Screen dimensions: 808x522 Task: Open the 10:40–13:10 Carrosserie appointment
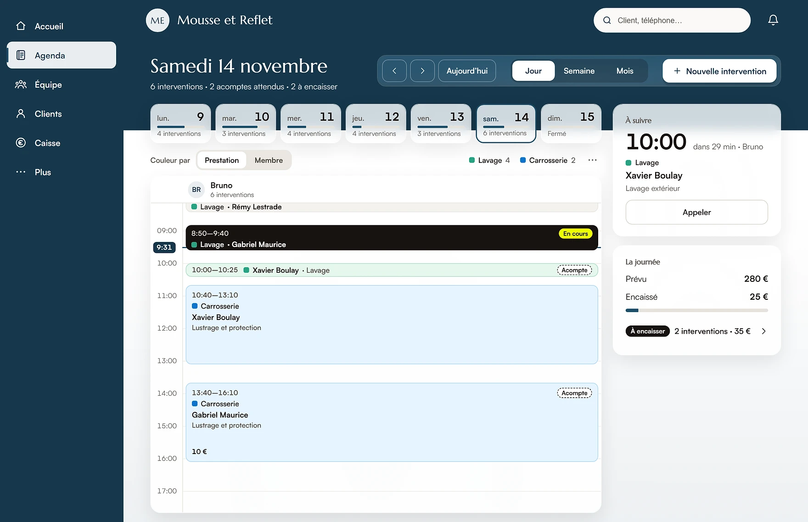392,325
